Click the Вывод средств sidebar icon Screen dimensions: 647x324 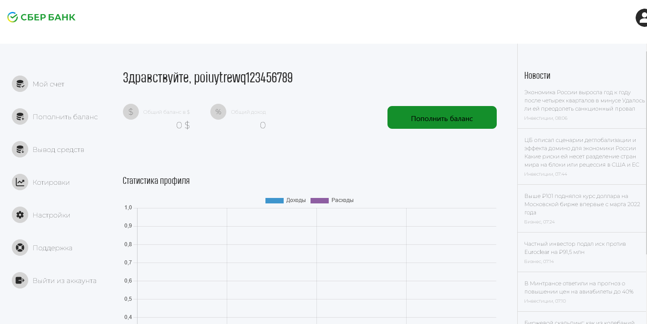[20, 149]
